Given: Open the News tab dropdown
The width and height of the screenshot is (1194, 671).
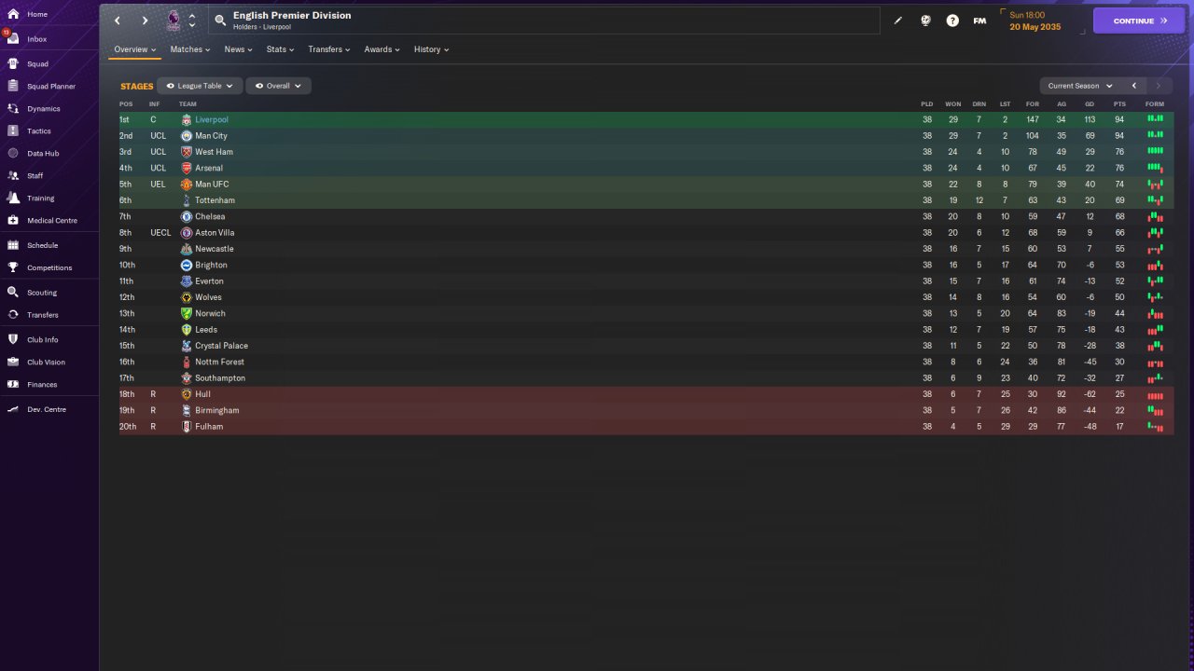Looking at the screenshot, I should click(238, 49).
